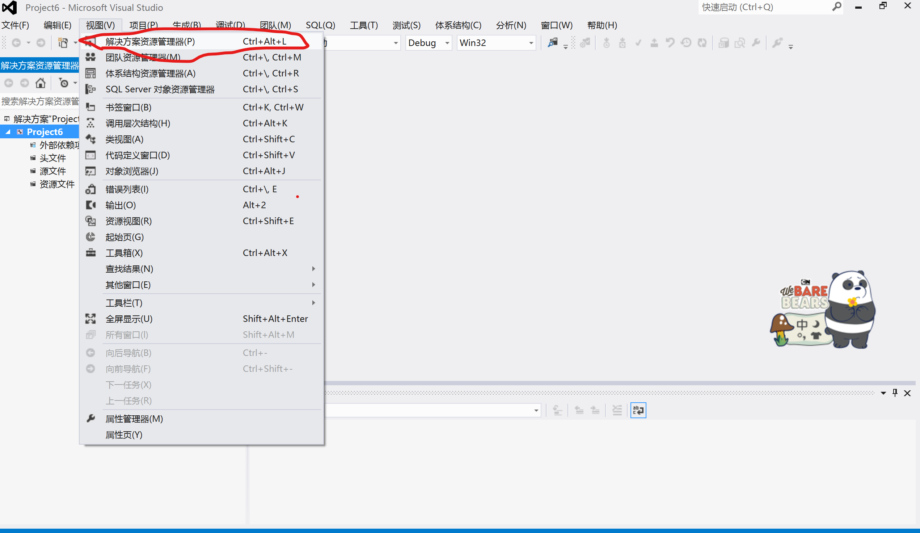920x533 pixels.
Task: Toggle 全屏显示 option
Action: pyautogui.click(x=129, y=318)
